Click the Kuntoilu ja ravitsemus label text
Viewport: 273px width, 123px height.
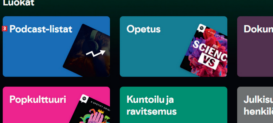click(152, 105)
